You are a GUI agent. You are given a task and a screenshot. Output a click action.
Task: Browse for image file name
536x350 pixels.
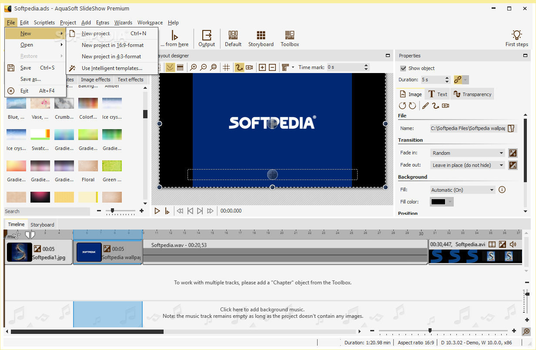point(512,128)
